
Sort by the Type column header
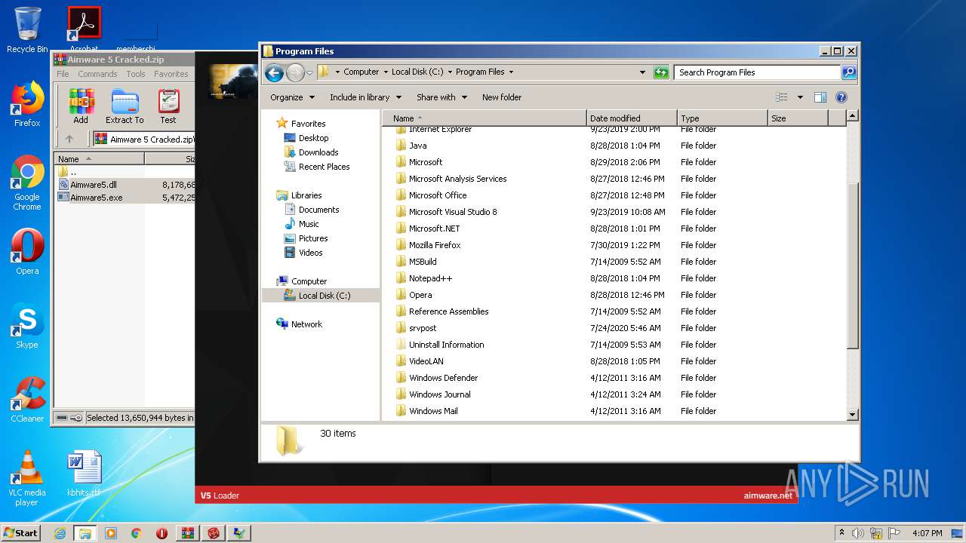[722, 118]
